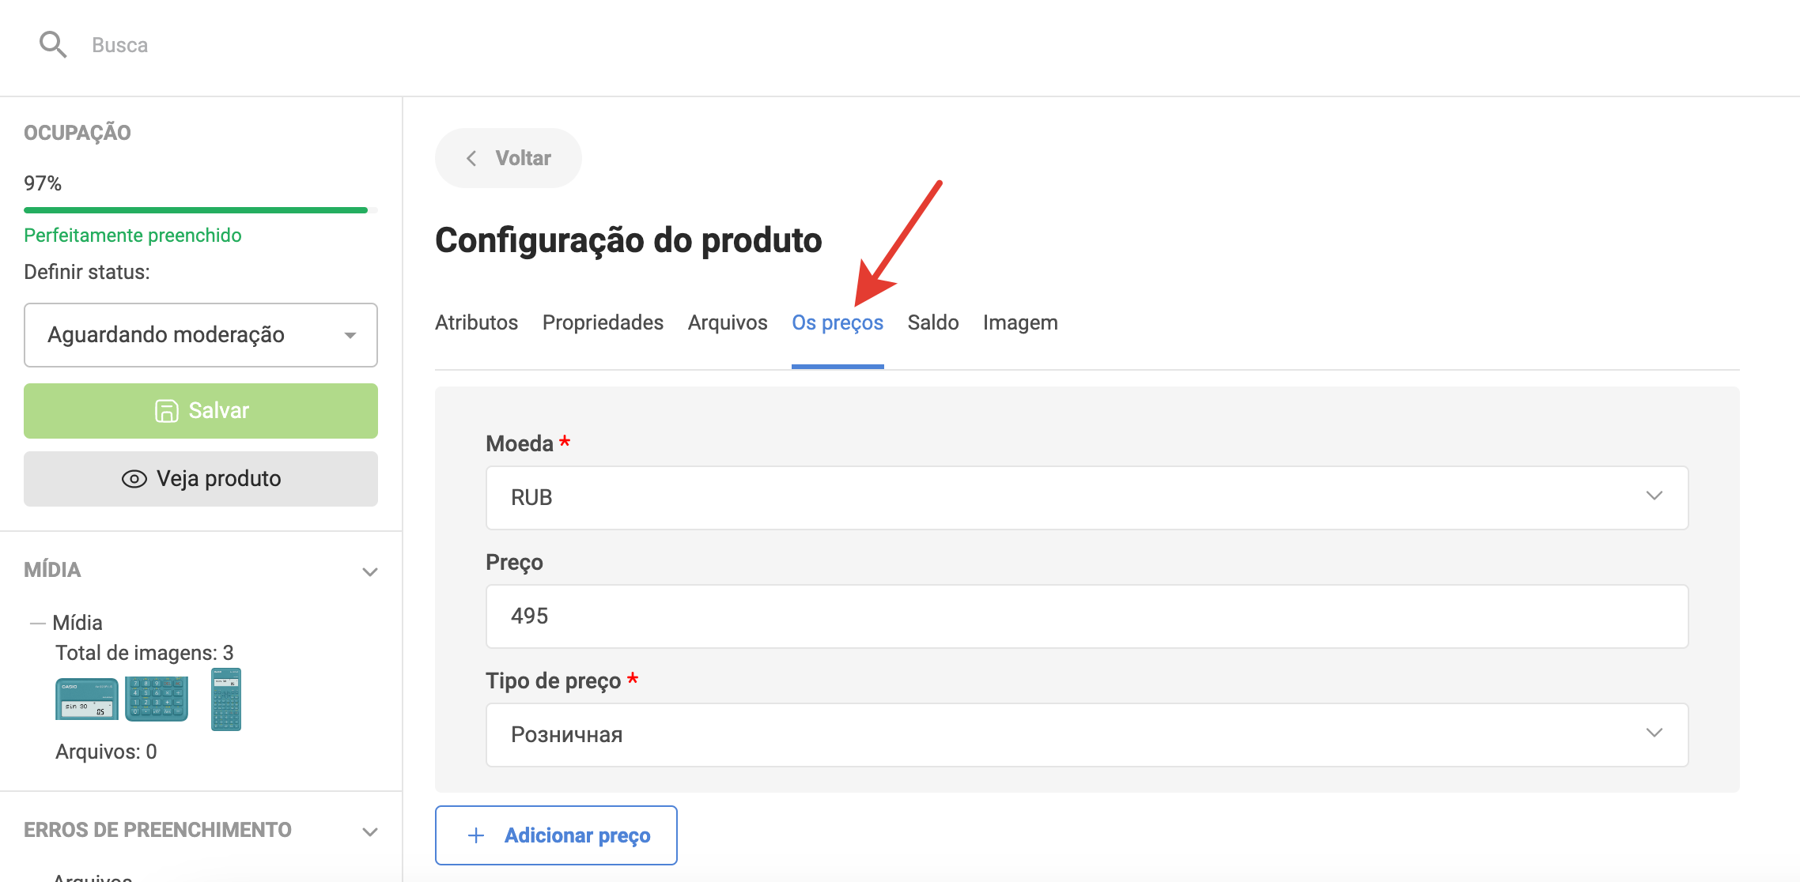Switch to the Atributos tab
Image resolution: width=1800 pixels, height=882 pixels.
(476, 322)
